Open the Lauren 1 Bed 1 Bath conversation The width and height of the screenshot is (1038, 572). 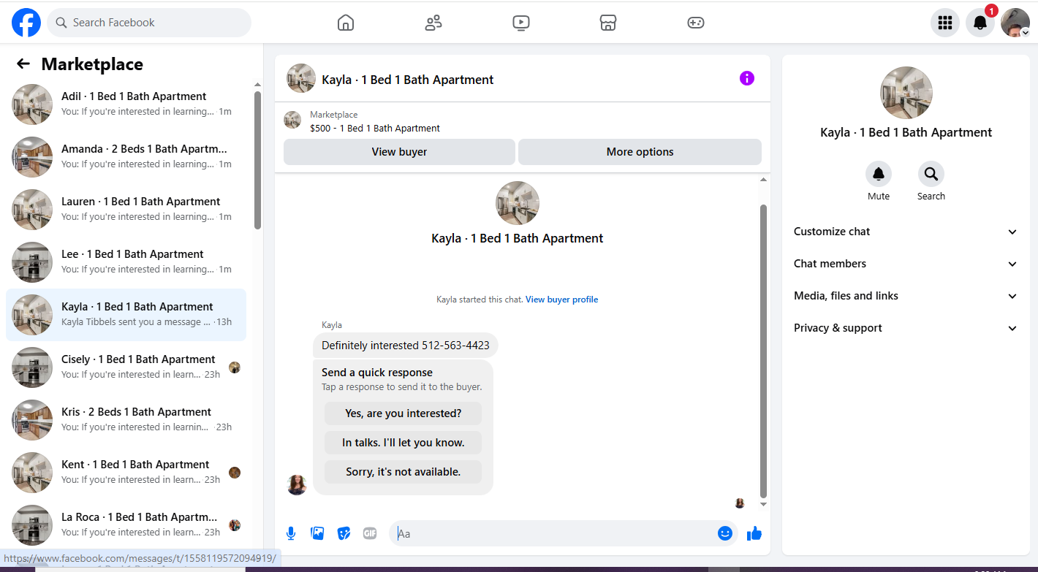click(x=126, y=210)
